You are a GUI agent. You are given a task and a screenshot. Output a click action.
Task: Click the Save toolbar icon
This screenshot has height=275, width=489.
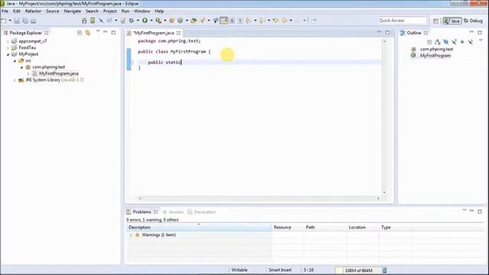point(17,21)
